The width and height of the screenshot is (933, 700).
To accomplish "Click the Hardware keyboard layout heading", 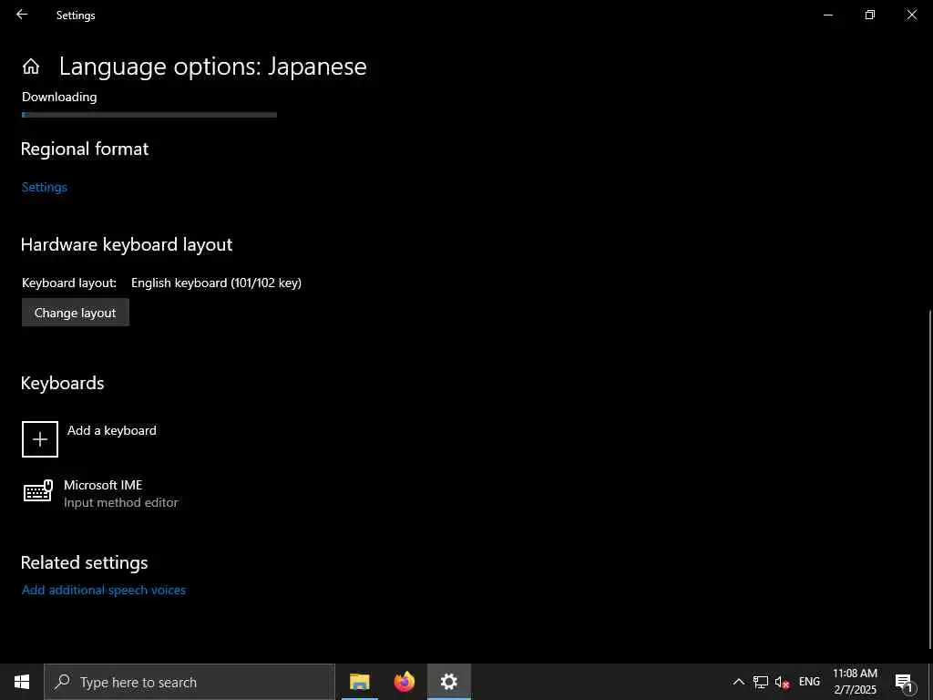I will pos(127,244).
